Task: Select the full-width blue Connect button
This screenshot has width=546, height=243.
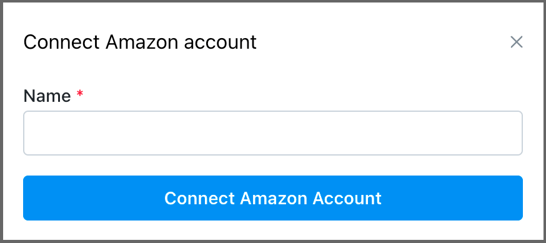Action: (x=272, y=198)
